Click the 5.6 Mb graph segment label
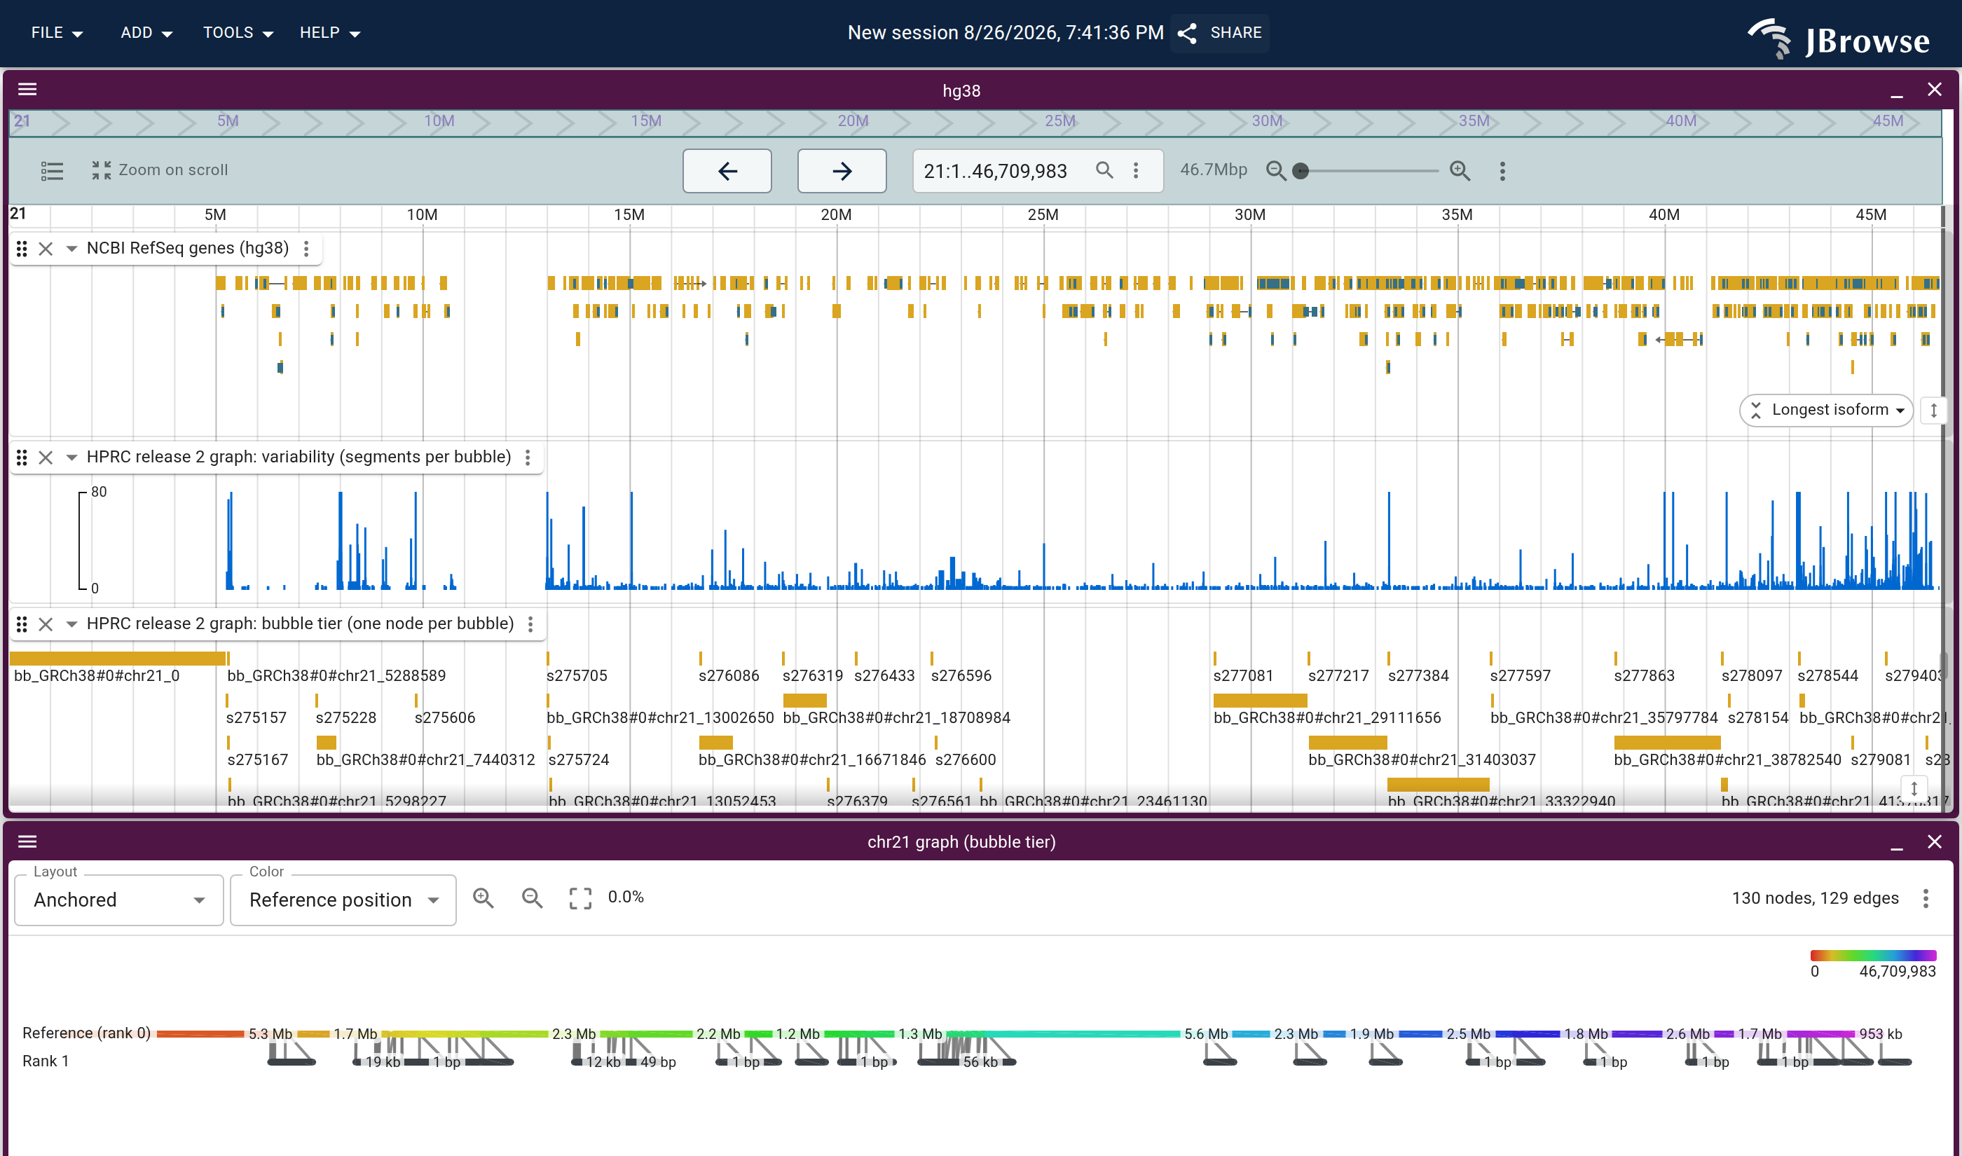The image size is (1962, 1156). click(1206, 1033)
